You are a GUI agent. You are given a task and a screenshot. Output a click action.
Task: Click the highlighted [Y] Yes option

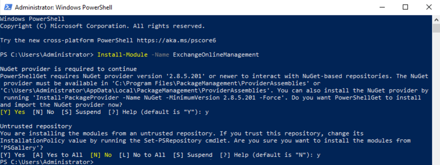(x=12, y=112)
